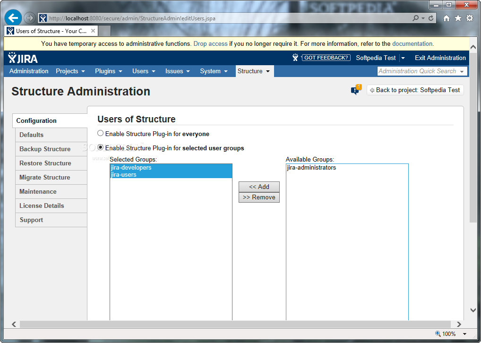Click the Drop access link
This screenshot has width=481, height=343.
pyautogui.click(x=210, y=44)
